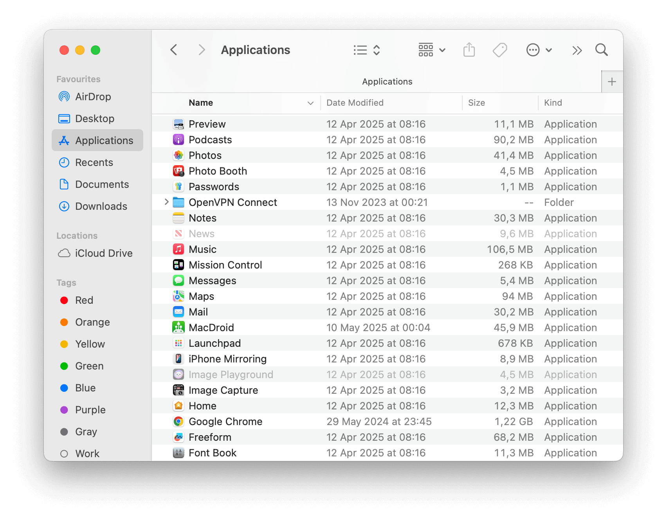Image resolution: width=667 pixels, height=519 pixels.
Task: Expand the OpenVPN Connect folder
Action: coord(166,202)
